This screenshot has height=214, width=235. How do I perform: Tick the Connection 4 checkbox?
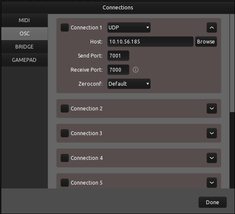(x=65, y=158)
